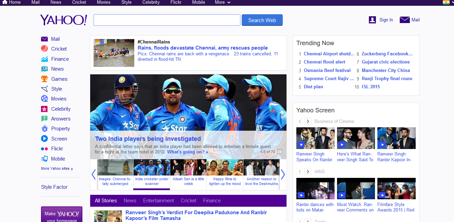Open the Finance chart icon in sidebar

(44, 59)
